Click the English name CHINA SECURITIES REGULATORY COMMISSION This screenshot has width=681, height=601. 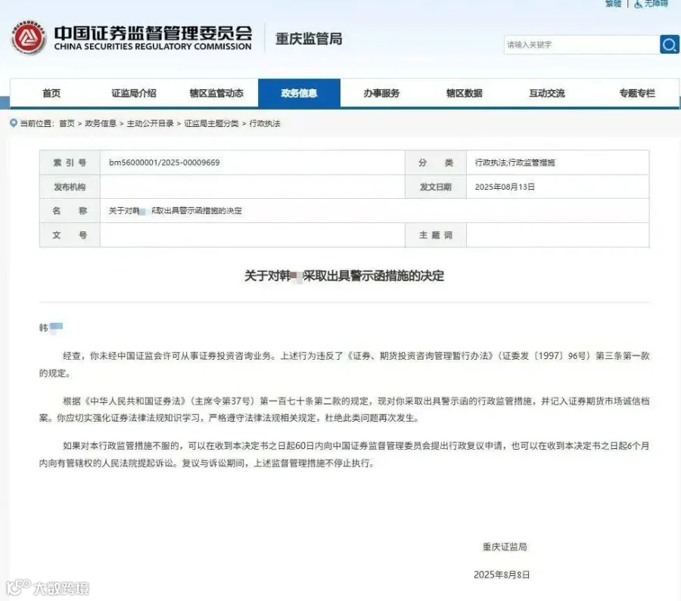(x=153, y=46)
